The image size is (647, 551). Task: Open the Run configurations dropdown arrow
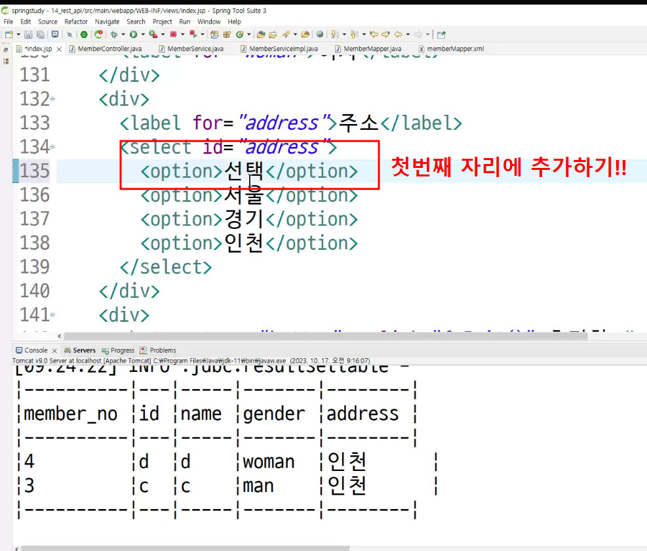(x=143, y=35)
